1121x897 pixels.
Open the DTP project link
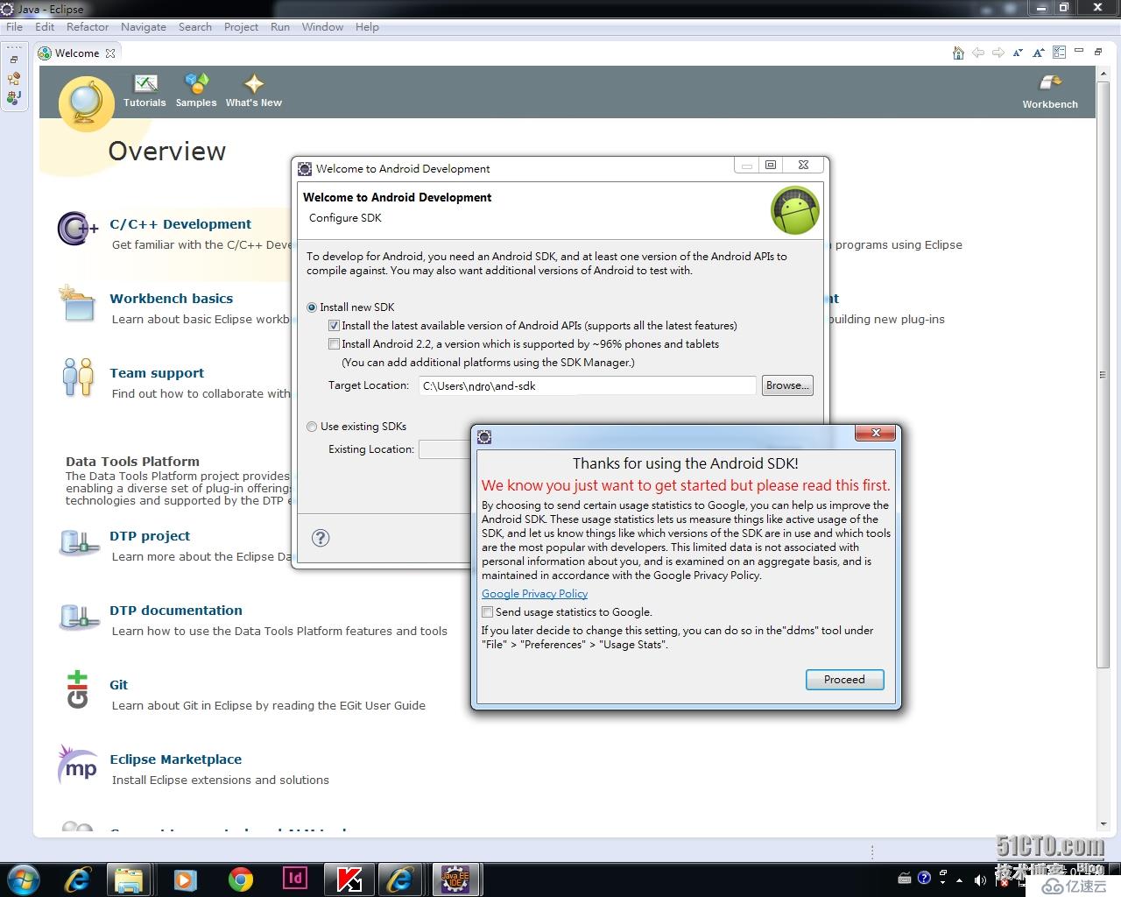pyautogui.click(x=150, y=536)
